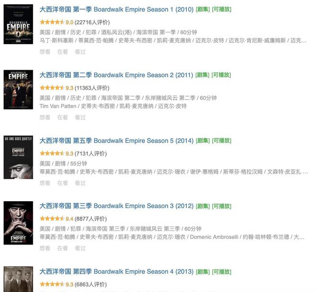The height and width of the screenshot is (292, 317).
Task: Open the Season 5 (2014) title link
Action: click(116, 141)
